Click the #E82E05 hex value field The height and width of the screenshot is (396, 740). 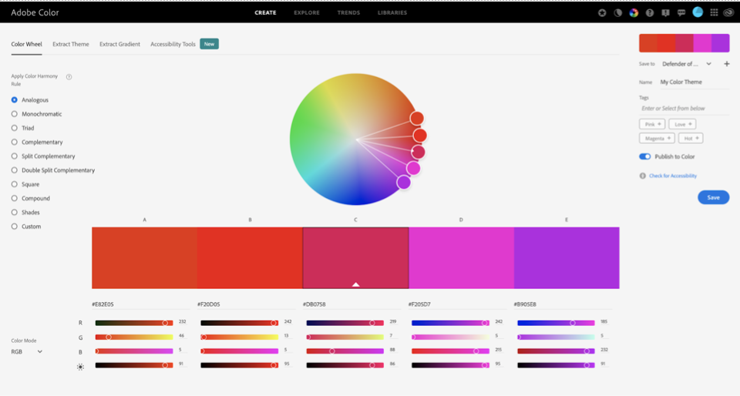tap(140, 304)
